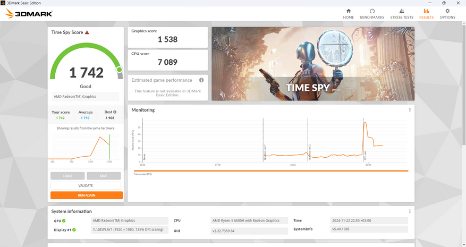Click the LOAD button

click(67, 176)
